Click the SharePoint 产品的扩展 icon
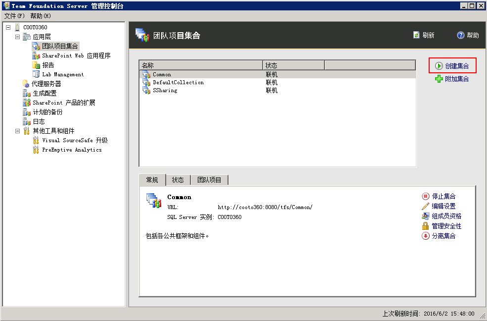The width and height of the screenshot is (487, 321). coord(27,103)
